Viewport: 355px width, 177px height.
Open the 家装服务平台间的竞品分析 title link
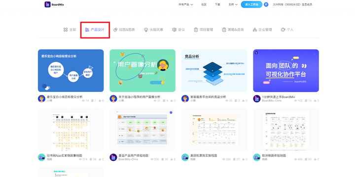tap(208, 97)
